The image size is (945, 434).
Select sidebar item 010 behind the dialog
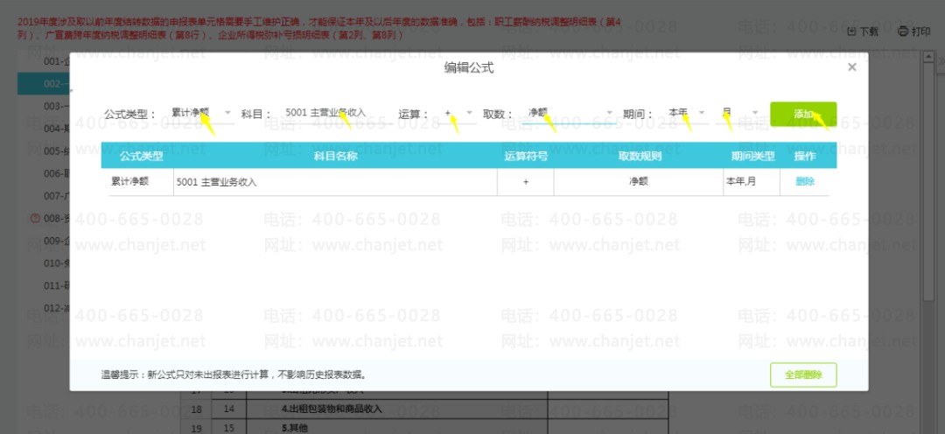(57, 263)
